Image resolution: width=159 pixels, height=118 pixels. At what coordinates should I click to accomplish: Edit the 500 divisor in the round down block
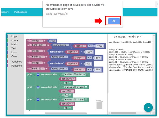[x=98, y=58]
